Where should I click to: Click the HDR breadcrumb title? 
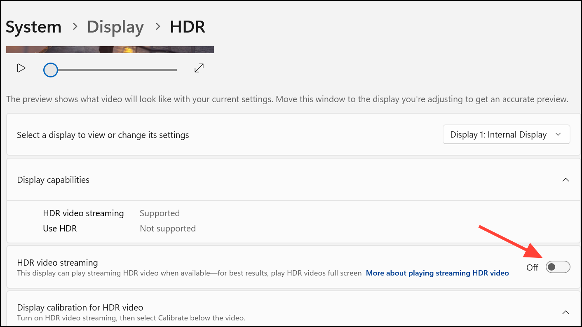pyautogui.click(x=188, y=27)
